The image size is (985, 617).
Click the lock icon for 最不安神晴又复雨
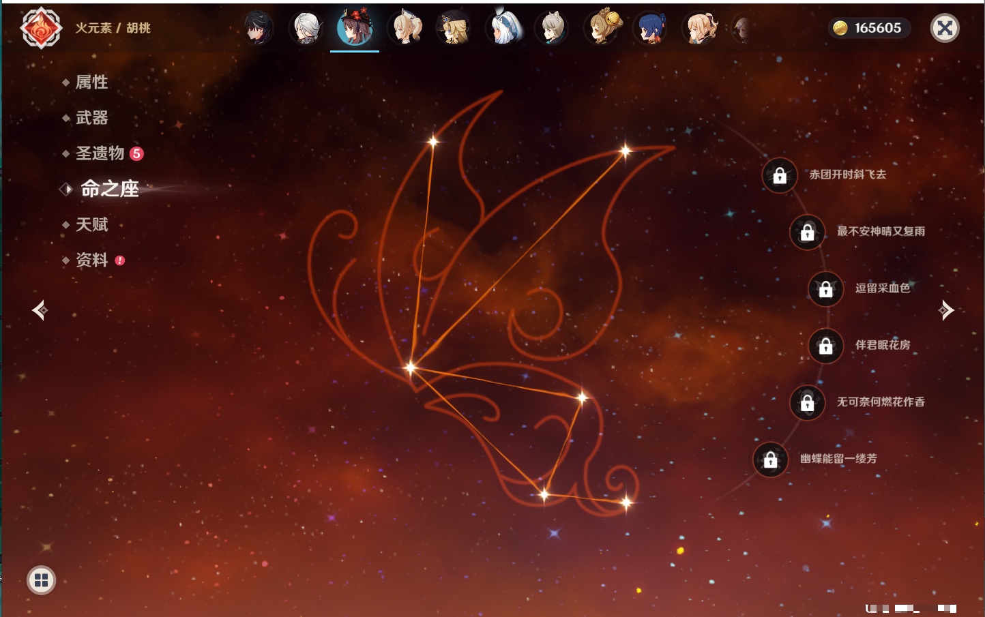click(x=807, y=232)
